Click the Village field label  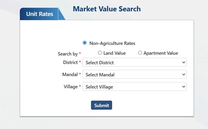71,87
